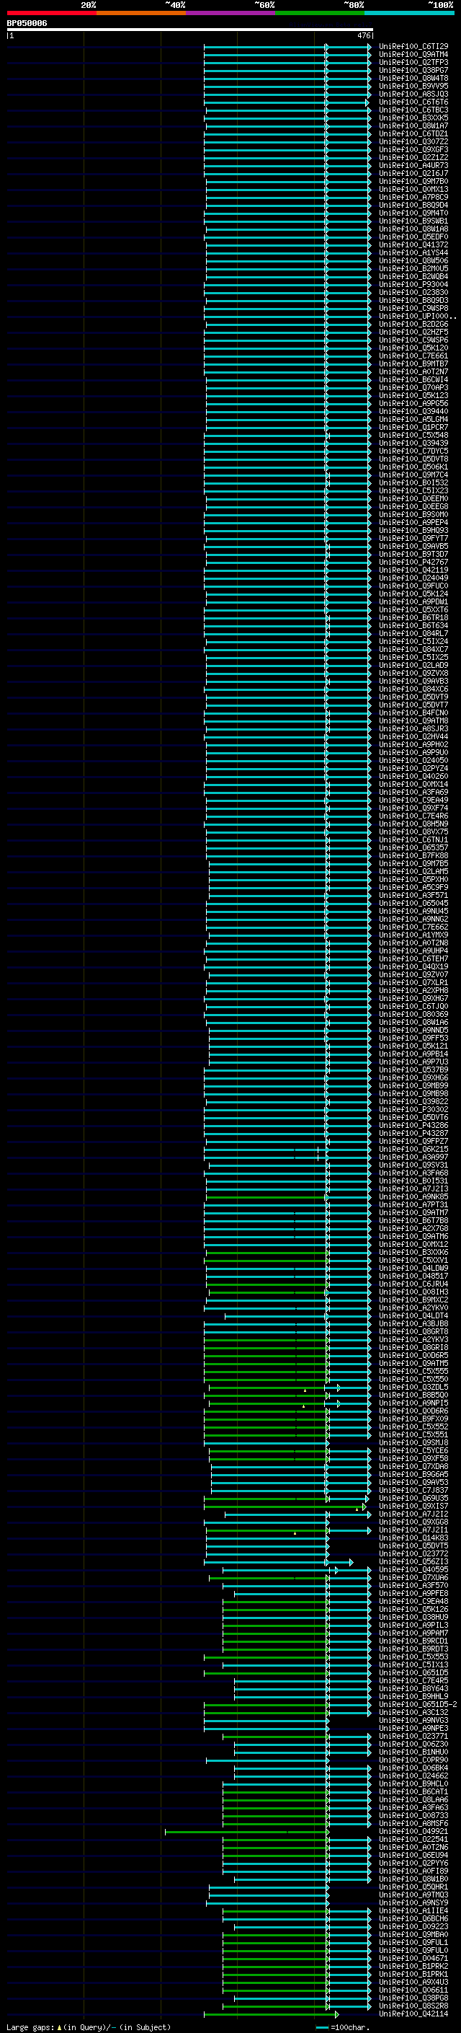Image resolution: width=461 pixels, height=2033 pixels.
Task: Click the truncated UniRef100_UPI000.. identifier
Action: [x=418, y=317]
